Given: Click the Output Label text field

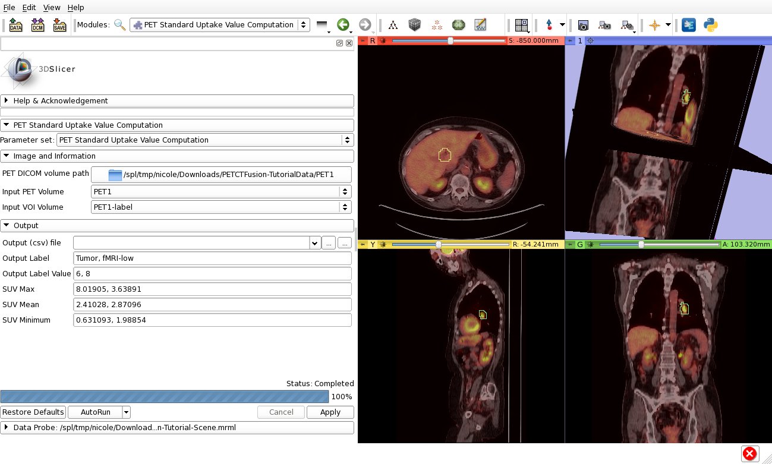Looking at the screenshot, I should [x=212, y=258].
